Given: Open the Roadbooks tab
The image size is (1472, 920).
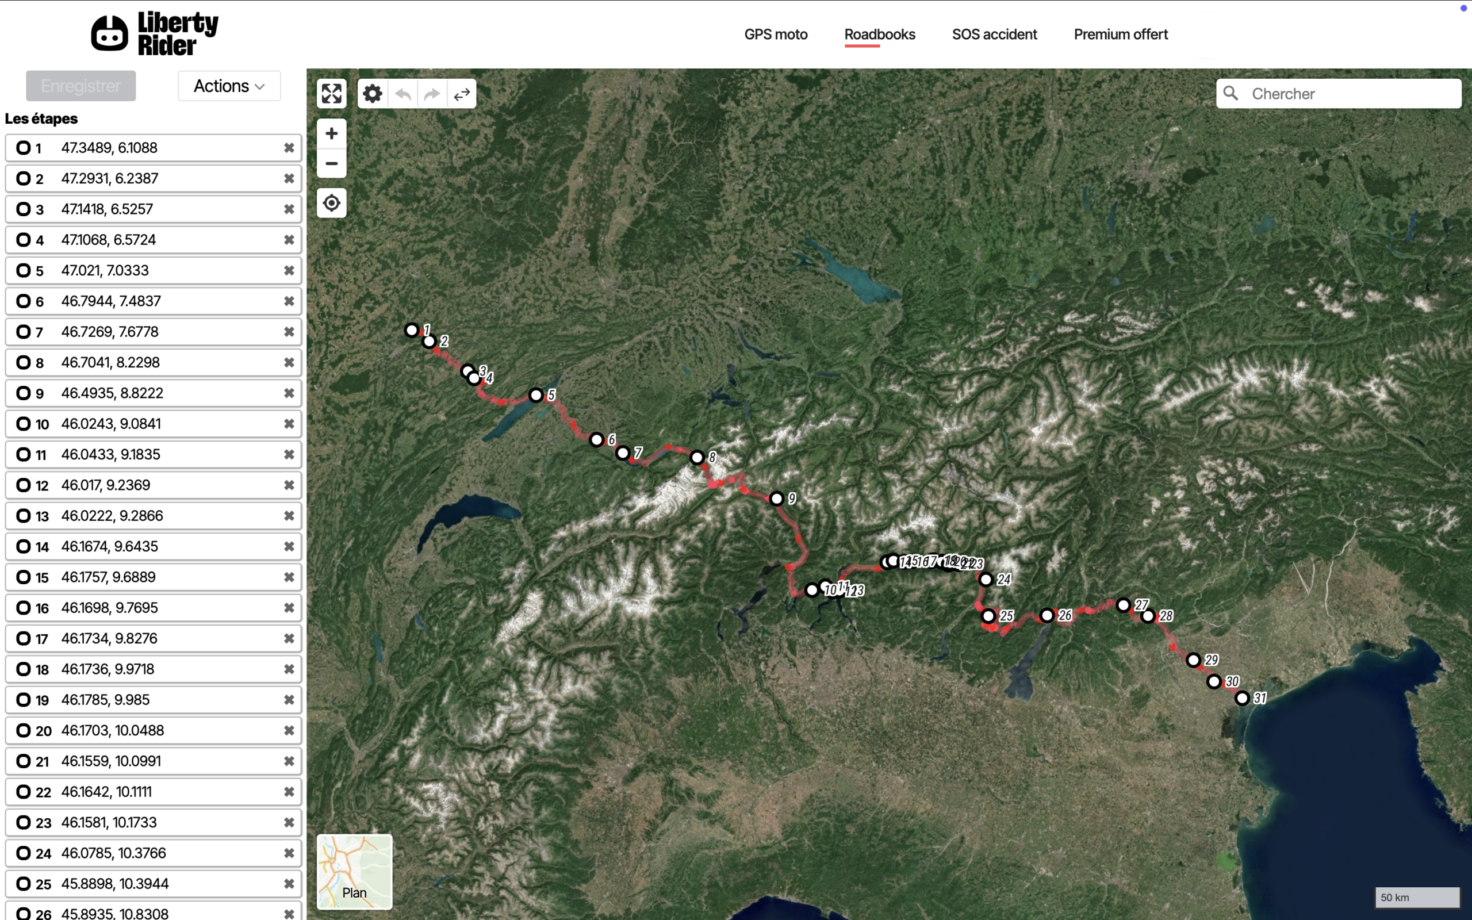Looking at the screenshot, I should (x=880, y=34).
